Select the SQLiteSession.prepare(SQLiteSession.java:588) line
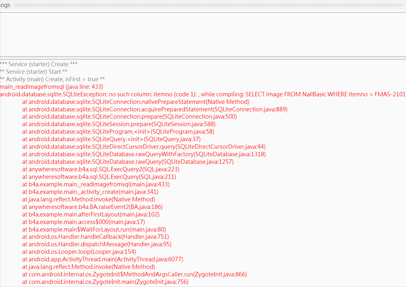 (119, 124)
